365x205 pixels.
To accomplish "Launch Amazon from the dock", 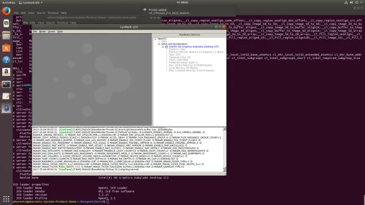I will (6, 72).
